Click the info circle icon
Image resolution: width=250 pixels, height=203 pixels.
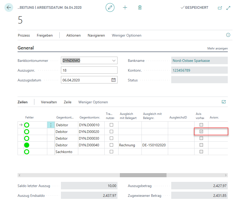[x=228, y=35]
